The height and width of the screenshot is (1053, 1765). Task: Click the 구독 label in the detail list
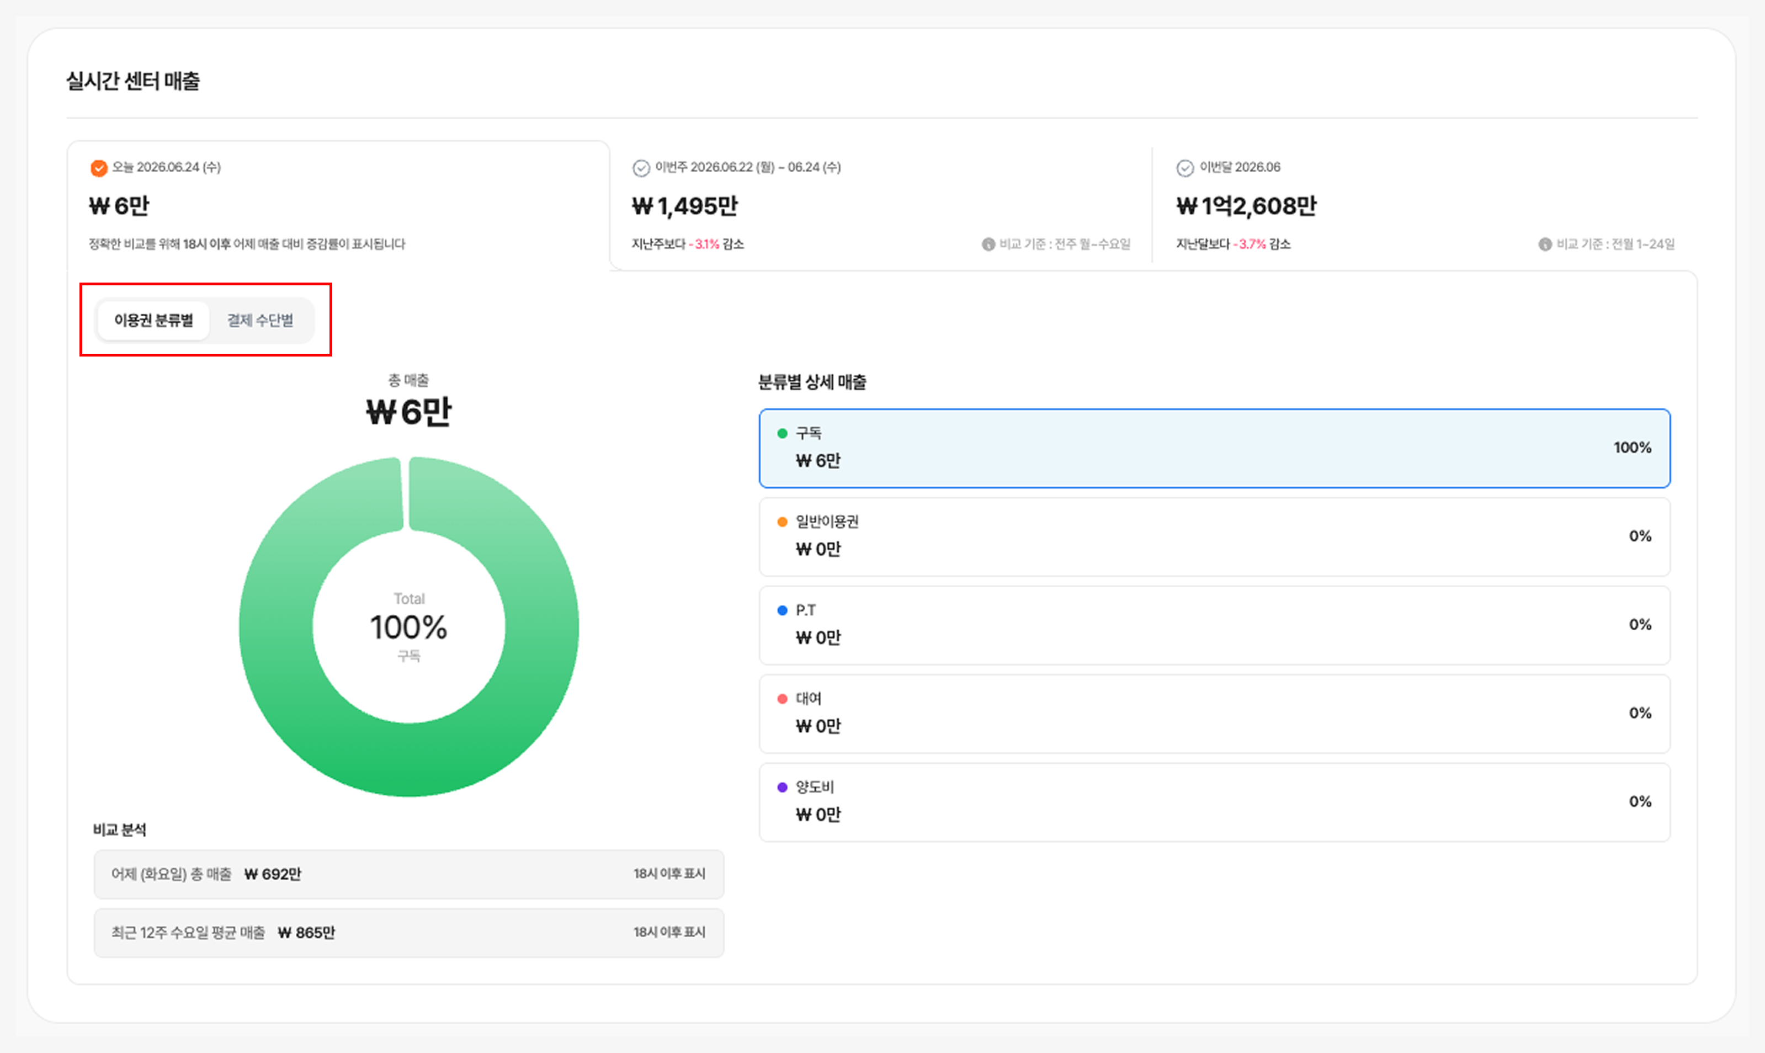click(809, 434)
